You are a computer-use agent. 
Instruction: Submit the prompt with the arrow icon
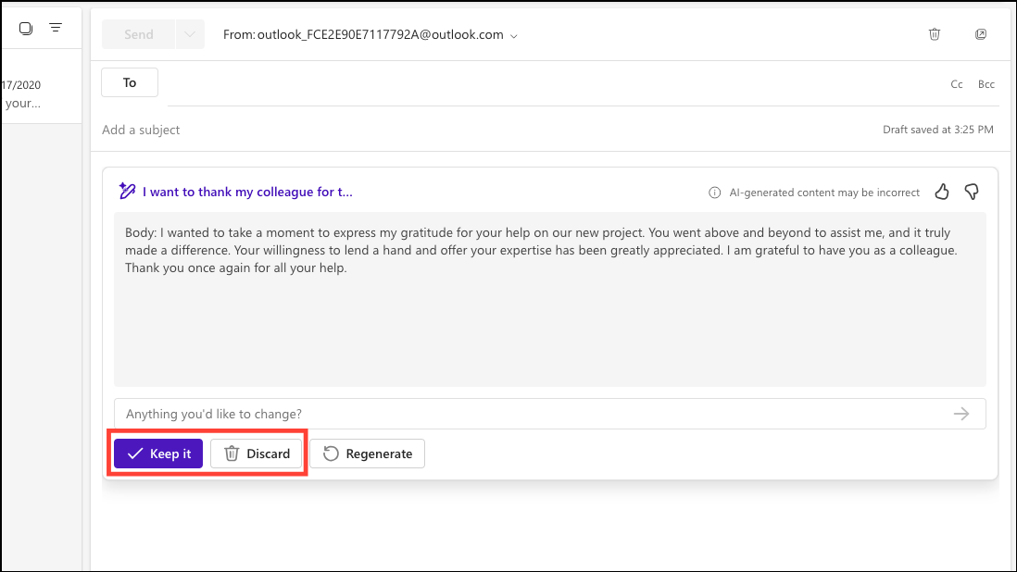[x=960, y=414]
